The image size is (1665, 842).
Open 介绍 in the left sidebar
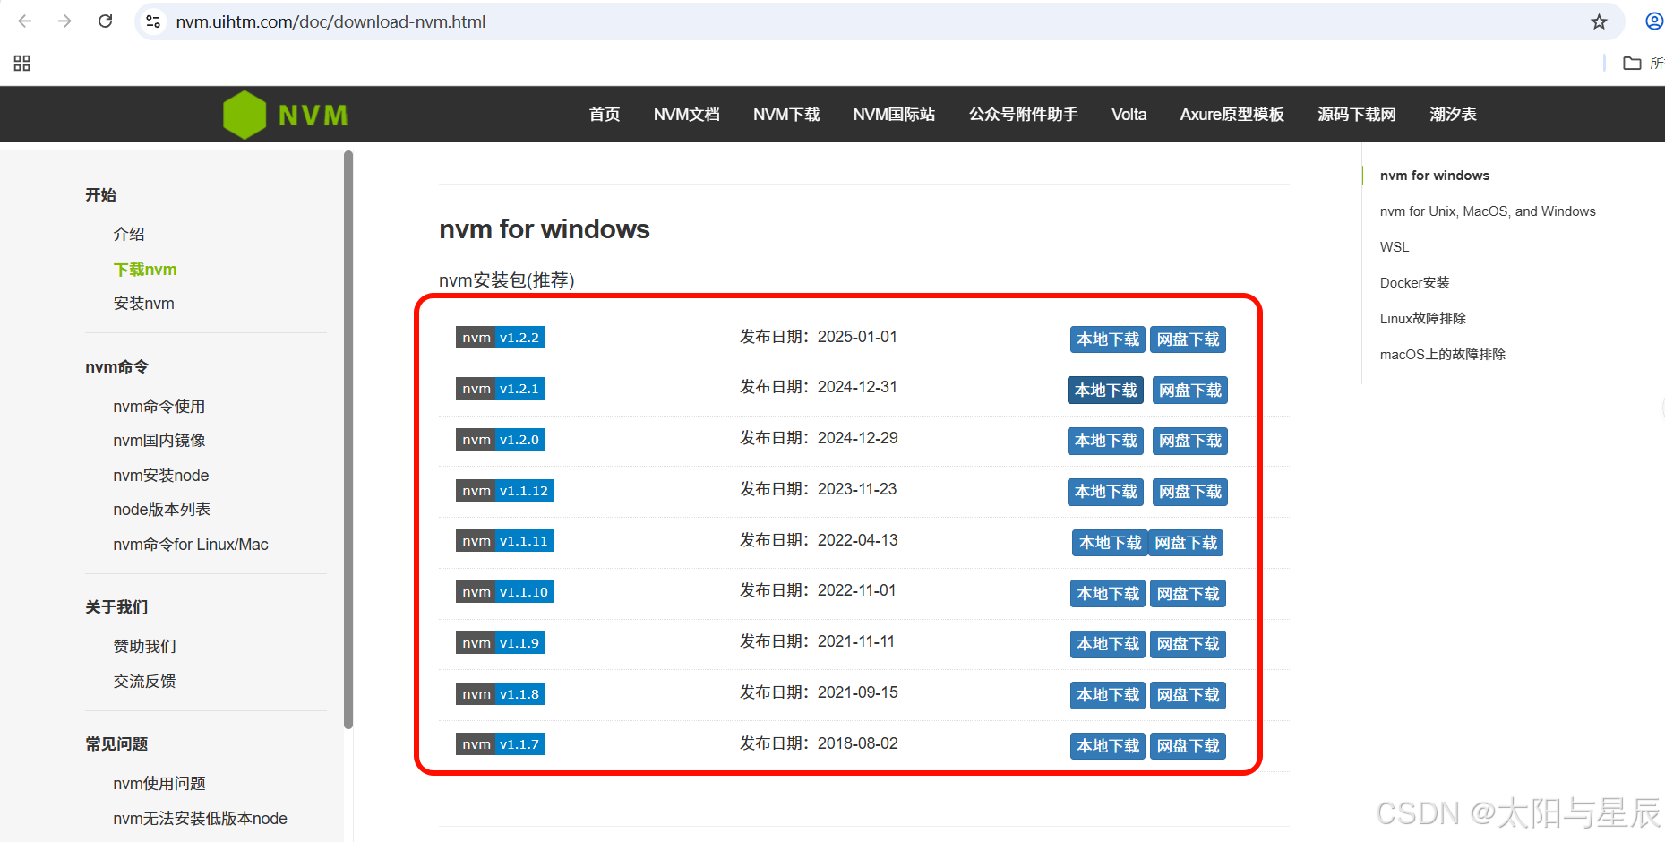(129, 234)
